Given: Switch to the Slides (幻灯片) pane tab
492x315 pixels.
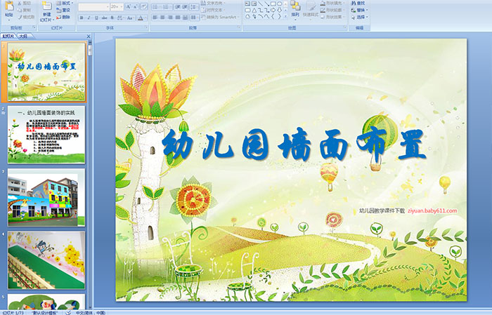Looking at the screenshot, I should point(8,36).
